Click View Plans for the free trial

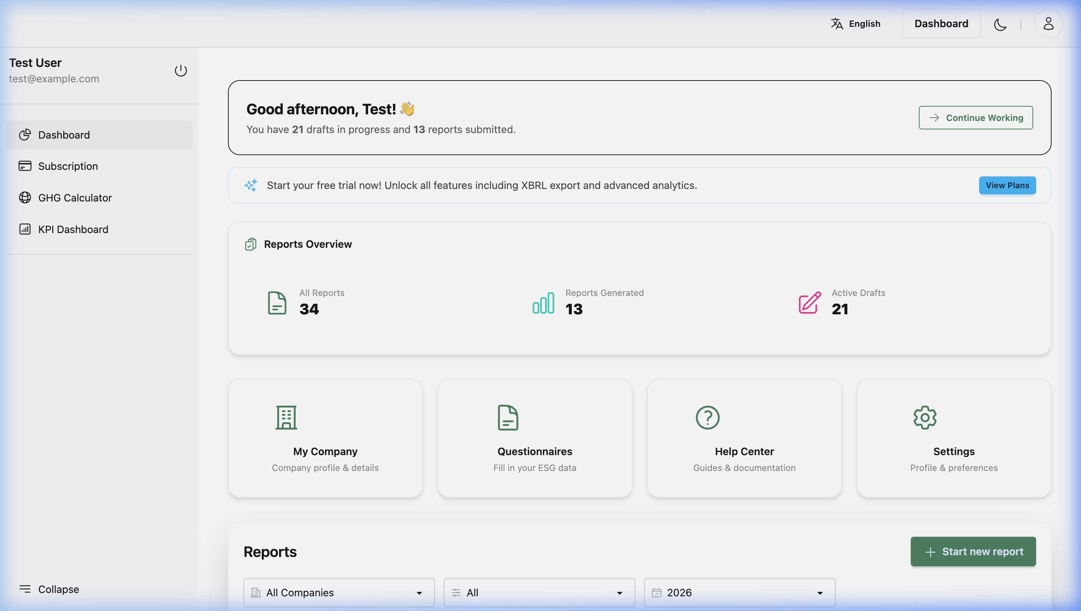(1007, 185)
